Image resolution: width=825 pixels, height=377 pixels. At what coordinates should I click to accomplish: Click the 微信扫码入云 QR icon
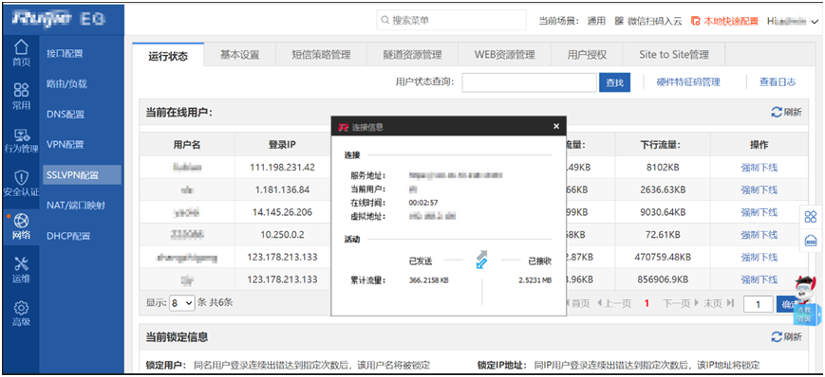click(x=619, y=21)
